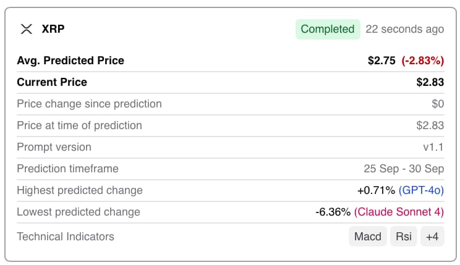Image resolution: width=460 pixels, height=265 pixels.
Task: Click the -6.36% lowest predicted change
Action: (333, 212)
